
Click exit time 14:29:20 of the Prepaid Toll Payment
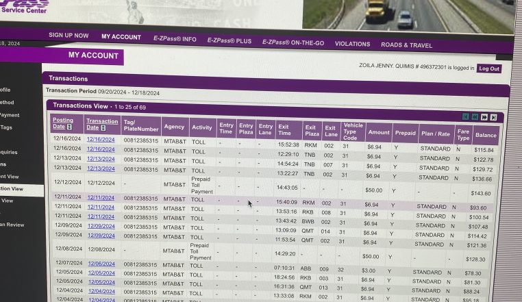pyautogui.click(x=285, y=253)
